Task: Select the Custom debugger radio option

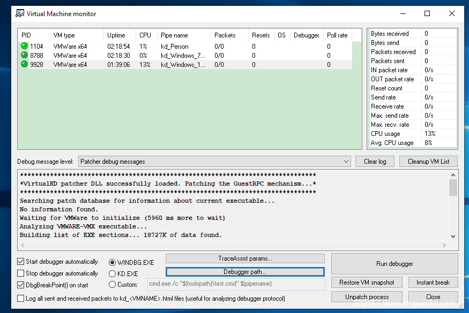Action: coord(112,285)
